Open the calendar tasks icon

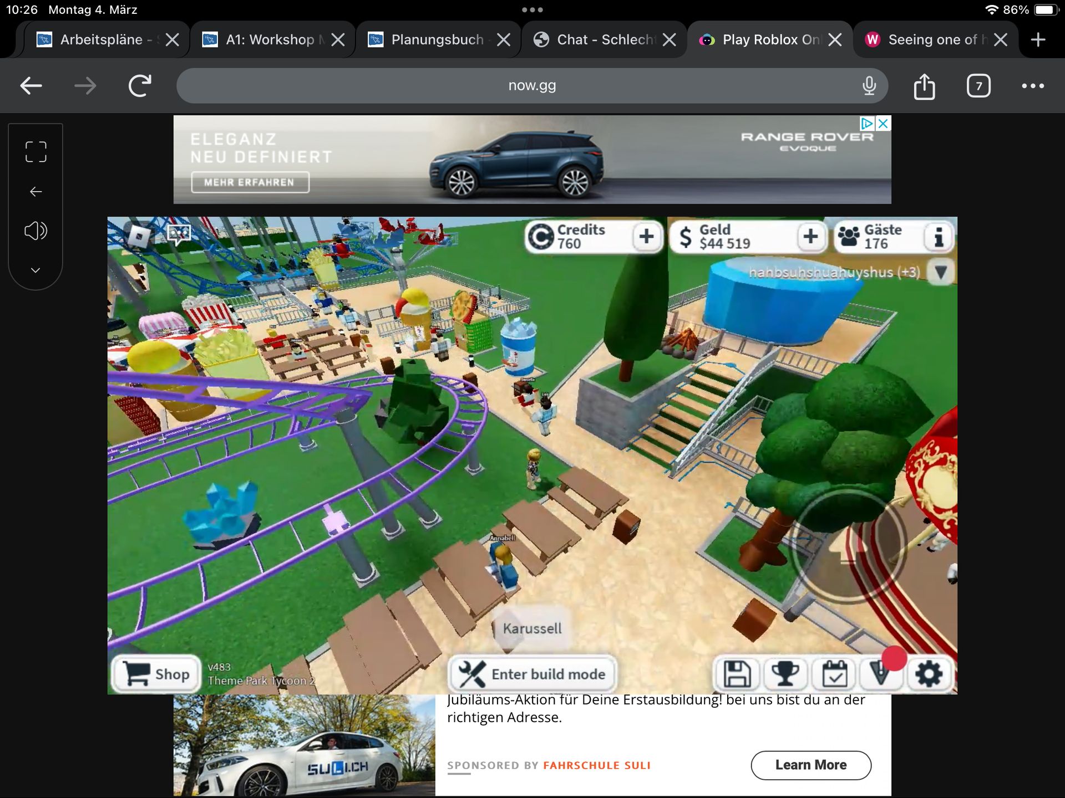[x=834, y=674]
